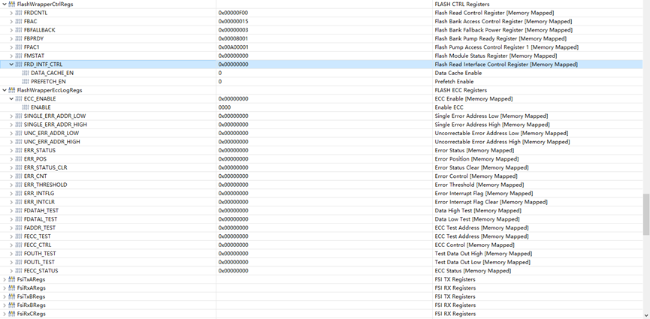Viewport: 650px width, 319px height.
Task: Expand the ERR_STATUS register
Action: tap(11, 150)
